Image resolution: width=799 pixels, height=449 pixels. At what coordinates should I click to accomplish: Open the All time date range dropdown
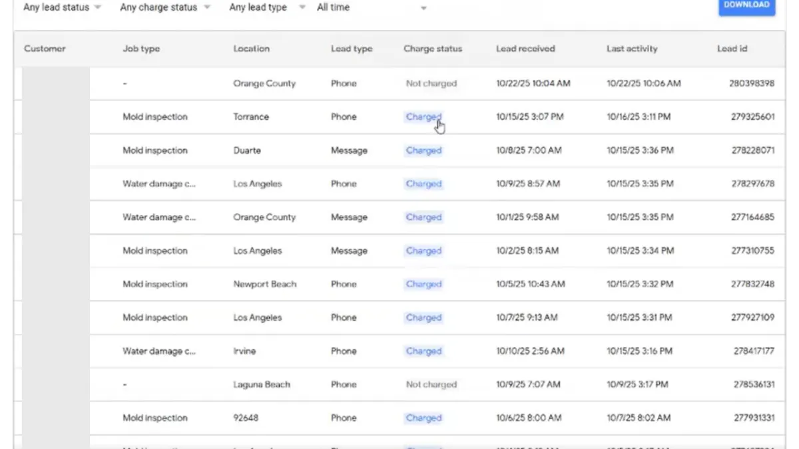pos(372,7)
